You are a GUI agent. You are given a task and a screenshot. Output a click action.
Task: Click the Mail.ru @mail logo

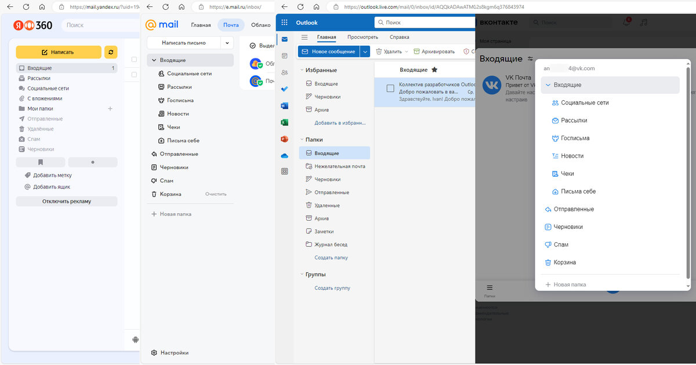161,25
